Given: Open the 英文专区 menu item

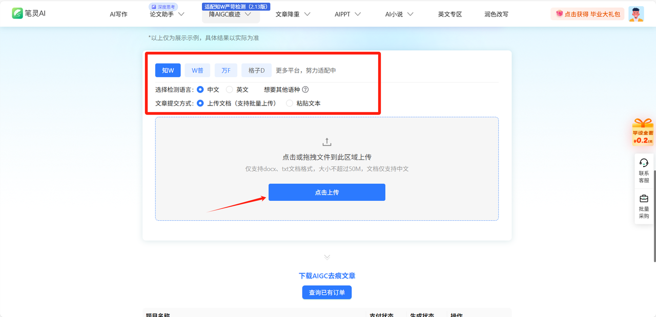Looking at the screenshot, I should 450,14.
